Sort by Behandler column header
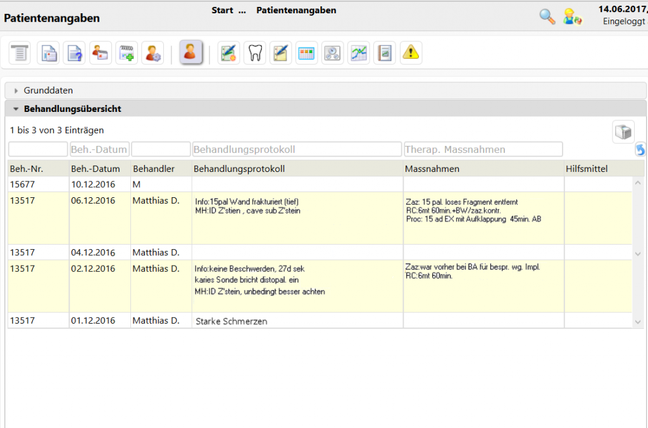 click(154, 169)
